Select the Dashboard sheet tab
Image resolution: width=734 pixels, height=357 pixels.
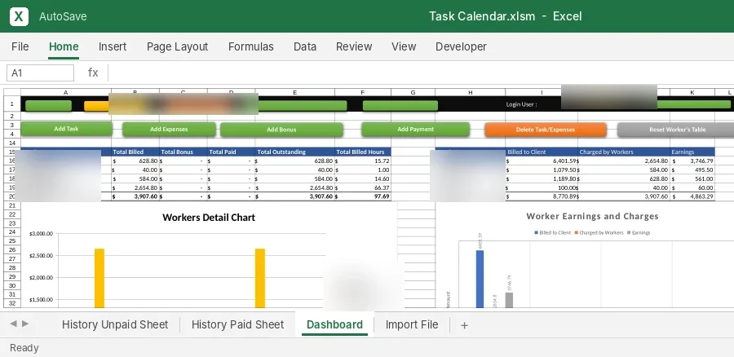(334, 324)
